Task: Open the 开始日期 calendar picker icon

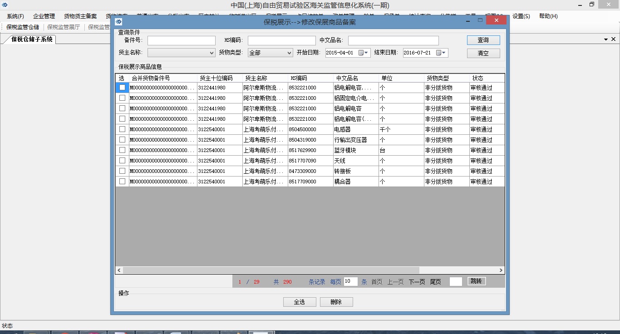Action: pos(362,53)
